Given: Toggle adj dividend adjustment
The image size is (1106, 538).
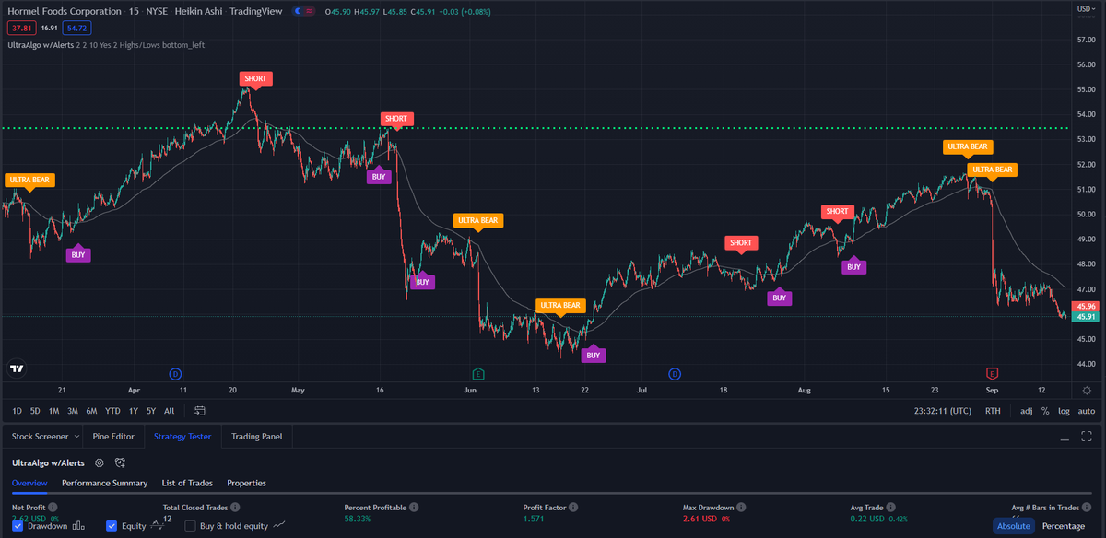Looking at the screenshot, I should pyautogui.click(x=1027, y=411).
